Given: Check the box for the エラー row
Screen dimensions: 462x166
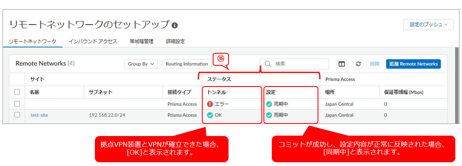Looking at the screenshot, I should click(17, 104).
